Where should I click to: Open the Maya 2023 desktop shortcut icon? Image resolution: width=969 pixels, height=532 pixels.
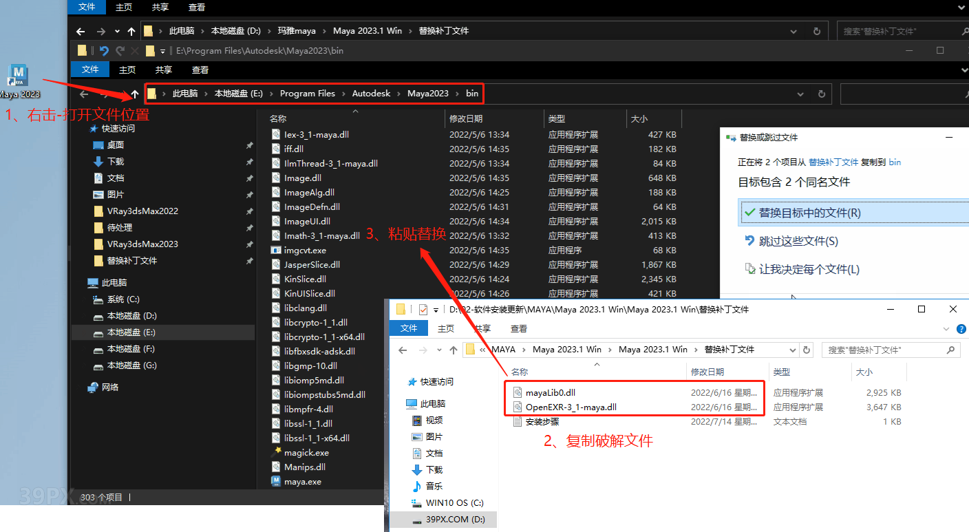[x=18, y=74]
